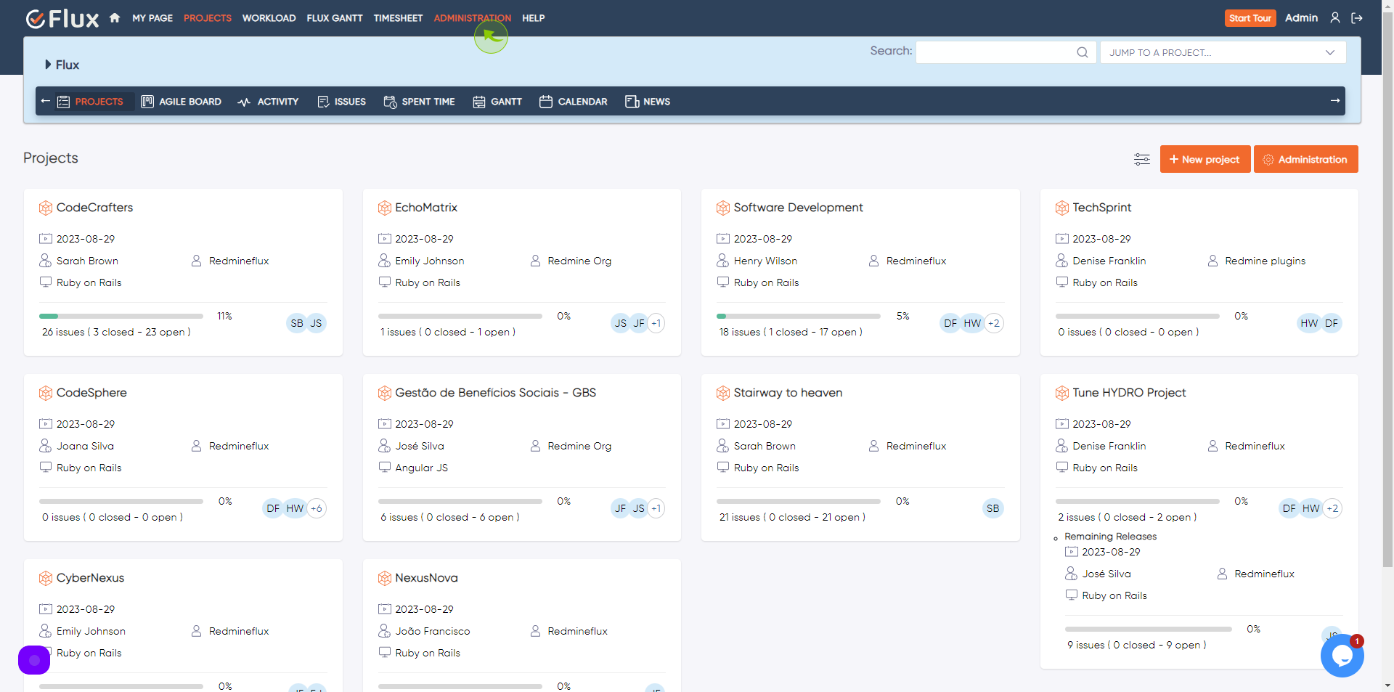The width and height of the screenshot is (1394, 692).
Task: Switch to Issues tab
Action: [342, 102]
